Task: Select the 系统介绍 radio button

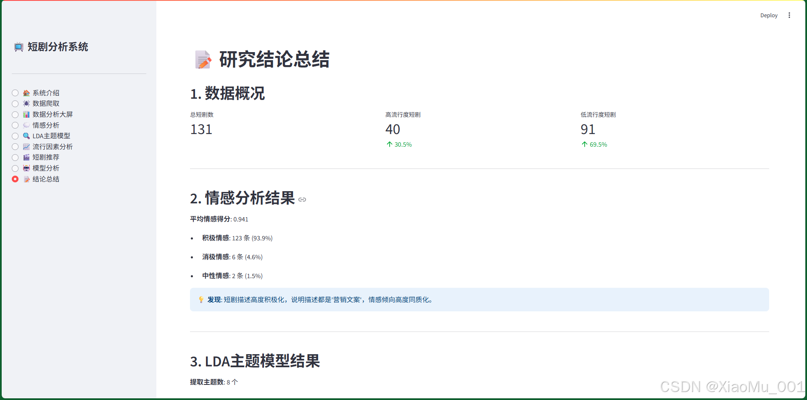Action: click(15, 93)
